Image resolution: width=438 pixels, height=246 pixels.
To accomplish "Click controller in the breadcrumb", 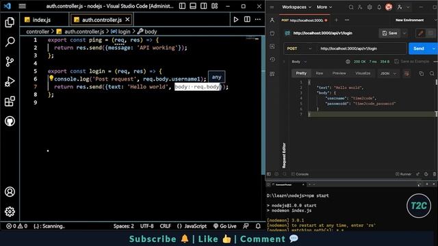I will (x=38, y=31).
